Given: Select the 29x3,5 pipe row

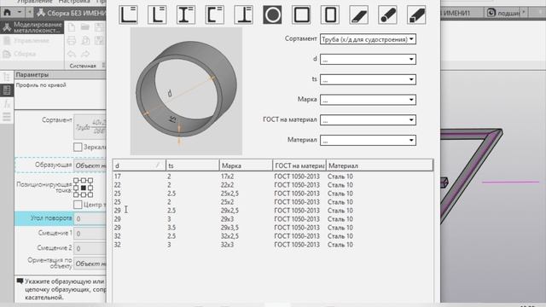Looking at the screenshot, I should pos(273,228).
